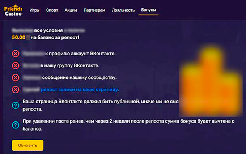Click the red X beside ВКонтакте profile account

click(x=16, y=54)
